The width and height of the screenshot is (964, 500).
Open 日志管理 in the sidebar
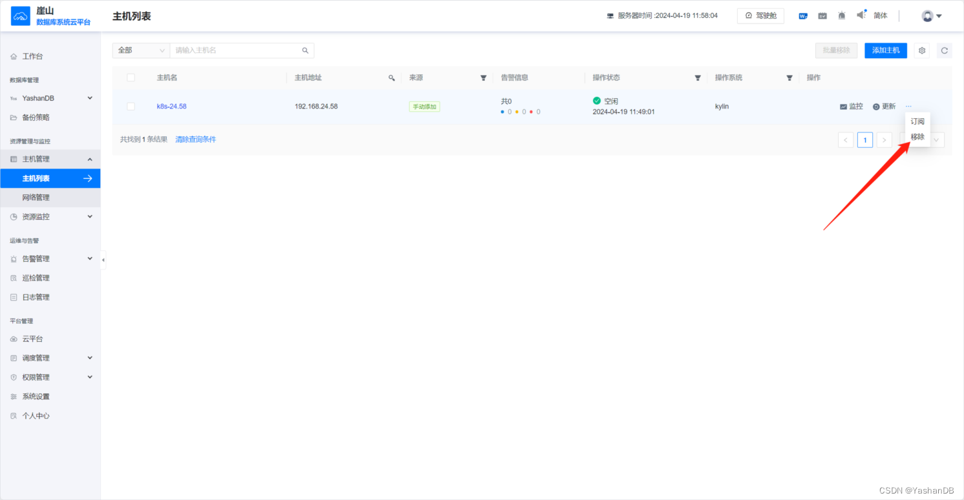point(50,297)
